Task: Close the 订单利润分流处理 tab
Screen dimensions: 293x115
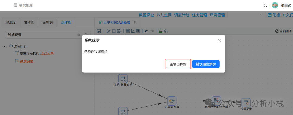Action: (135, 22)
